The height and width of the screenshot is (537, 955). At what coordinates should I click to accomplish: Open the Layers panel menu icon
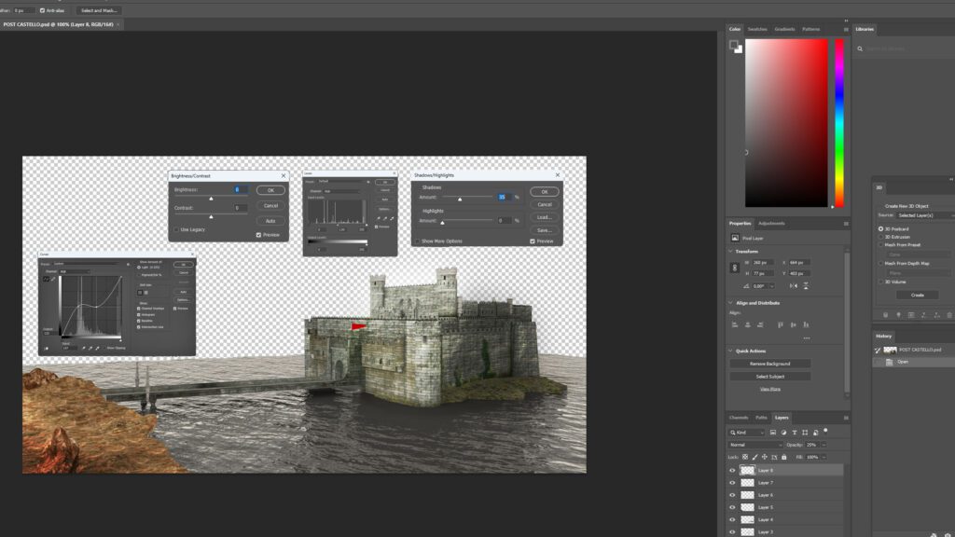point(846,418)
